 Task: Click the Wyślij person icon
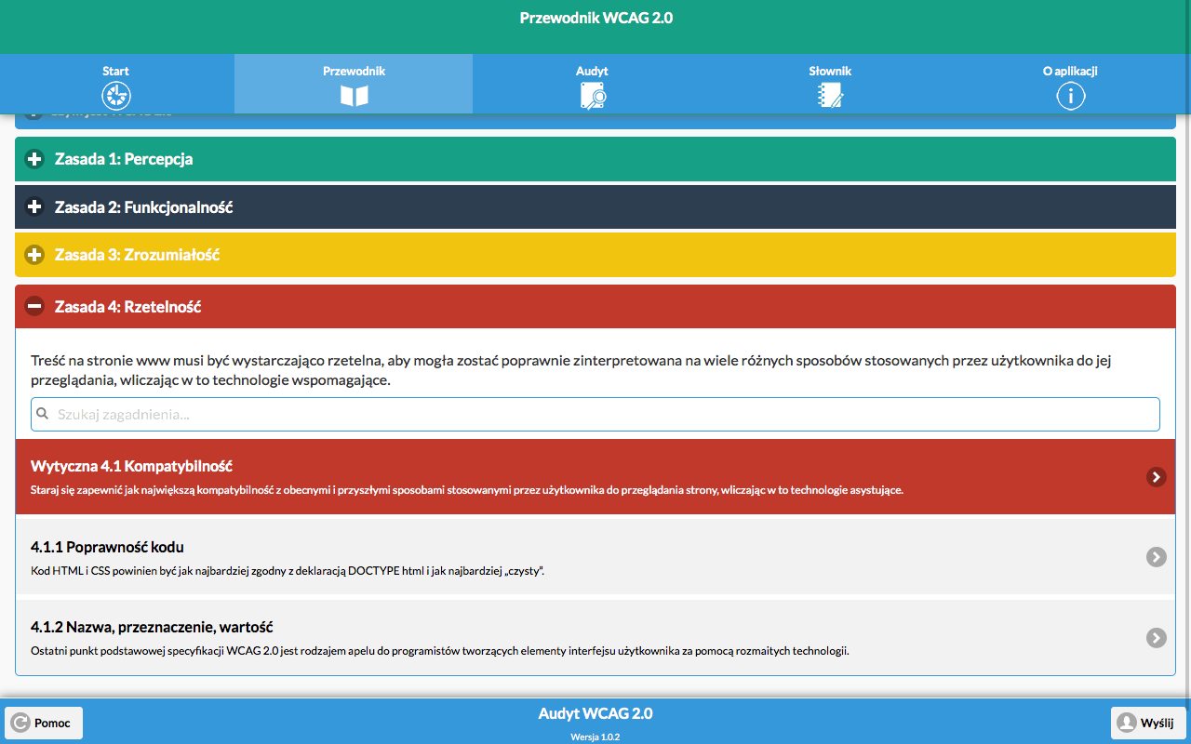click(1127, 723)
